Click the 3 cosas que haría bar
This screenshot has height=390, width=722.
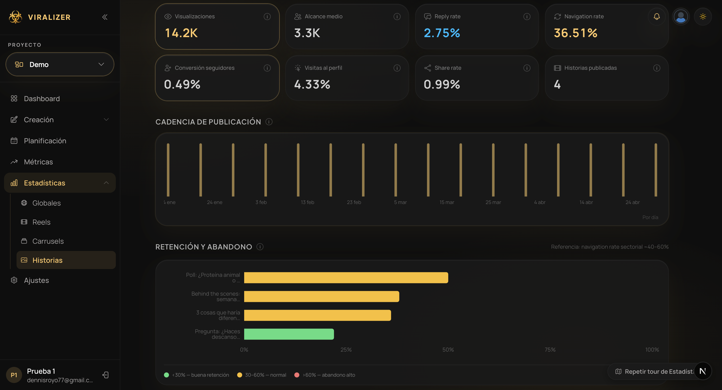(317, 315)
